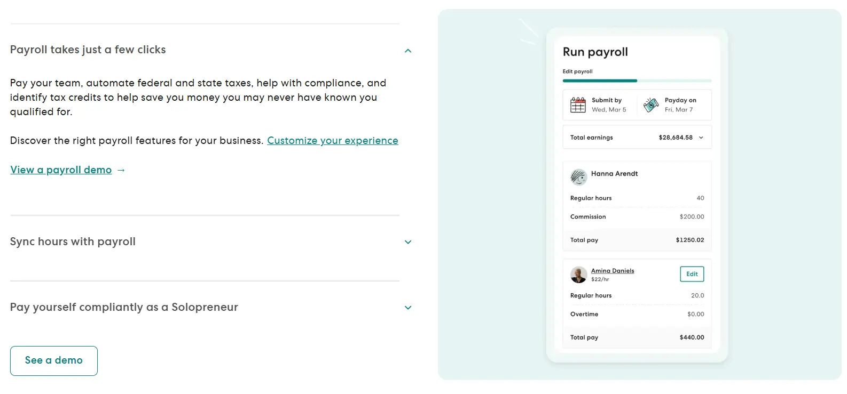
Task: Expand the Sync hours with payroll section
Action: point(408,242)
